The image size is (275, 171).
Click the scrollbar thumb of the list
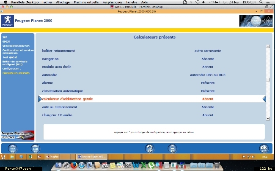click(268, 80)
